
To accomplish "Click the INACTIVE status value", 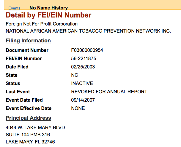I will (x=82, y=83).
